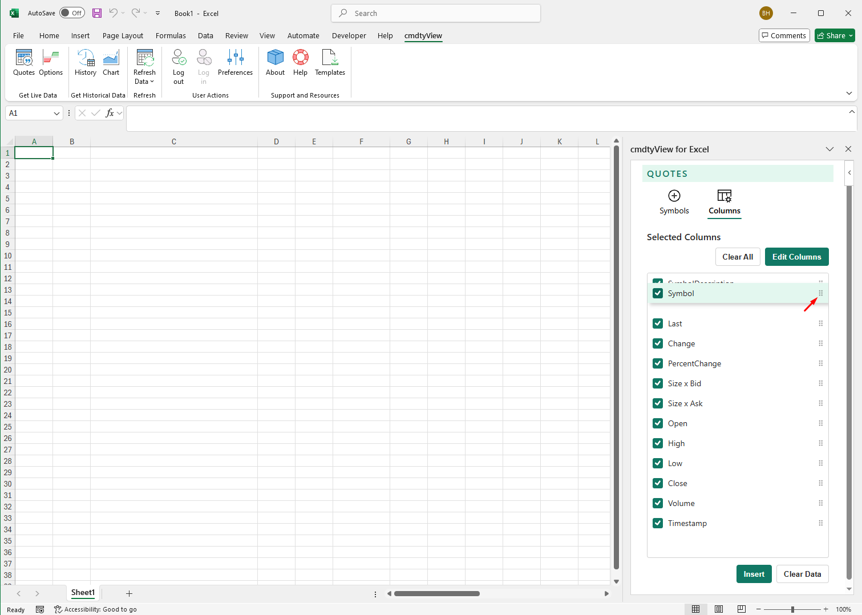Switch to the Formulas ribbon tab

[171, 35]
